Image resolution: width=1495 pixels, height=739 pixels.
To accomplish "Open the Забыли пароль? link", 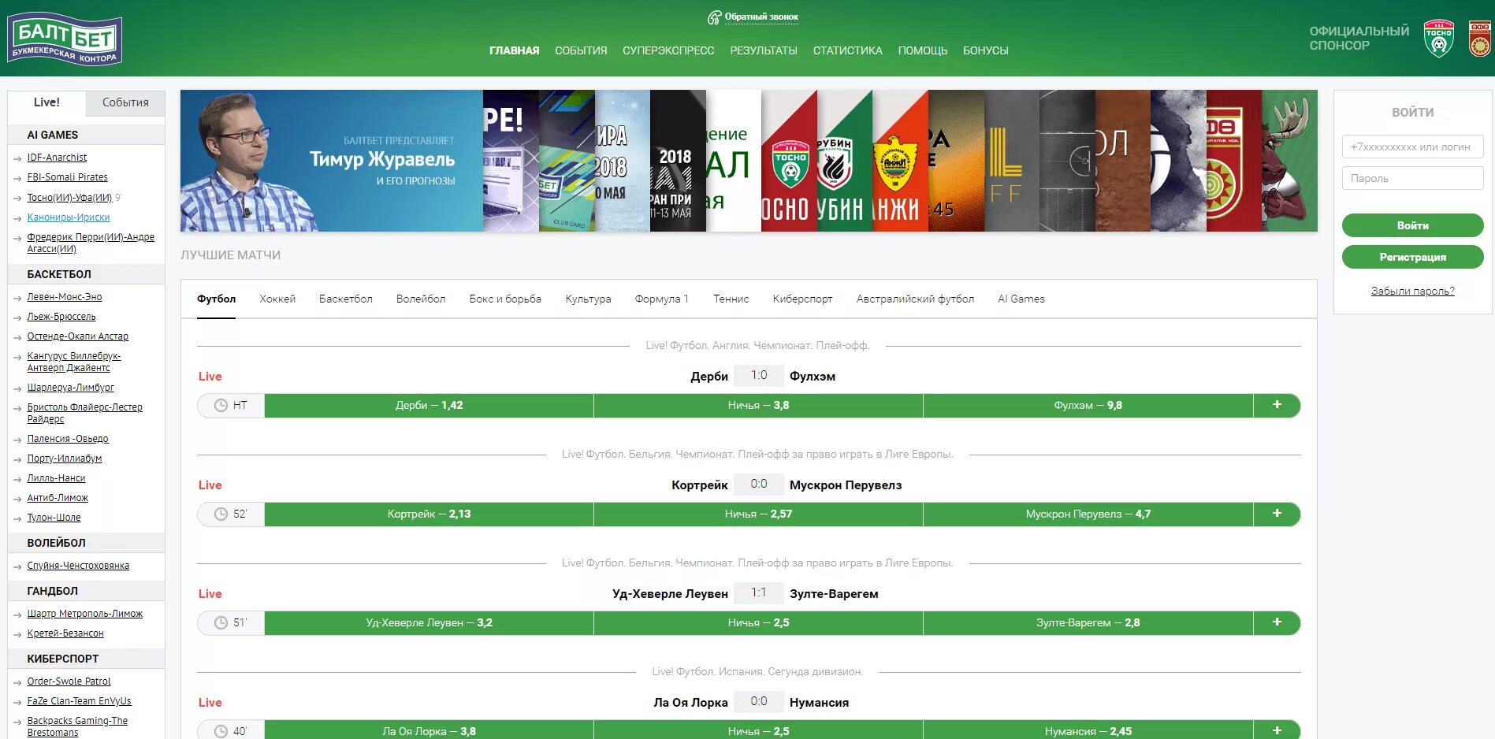I will (x=1412, y=291).
